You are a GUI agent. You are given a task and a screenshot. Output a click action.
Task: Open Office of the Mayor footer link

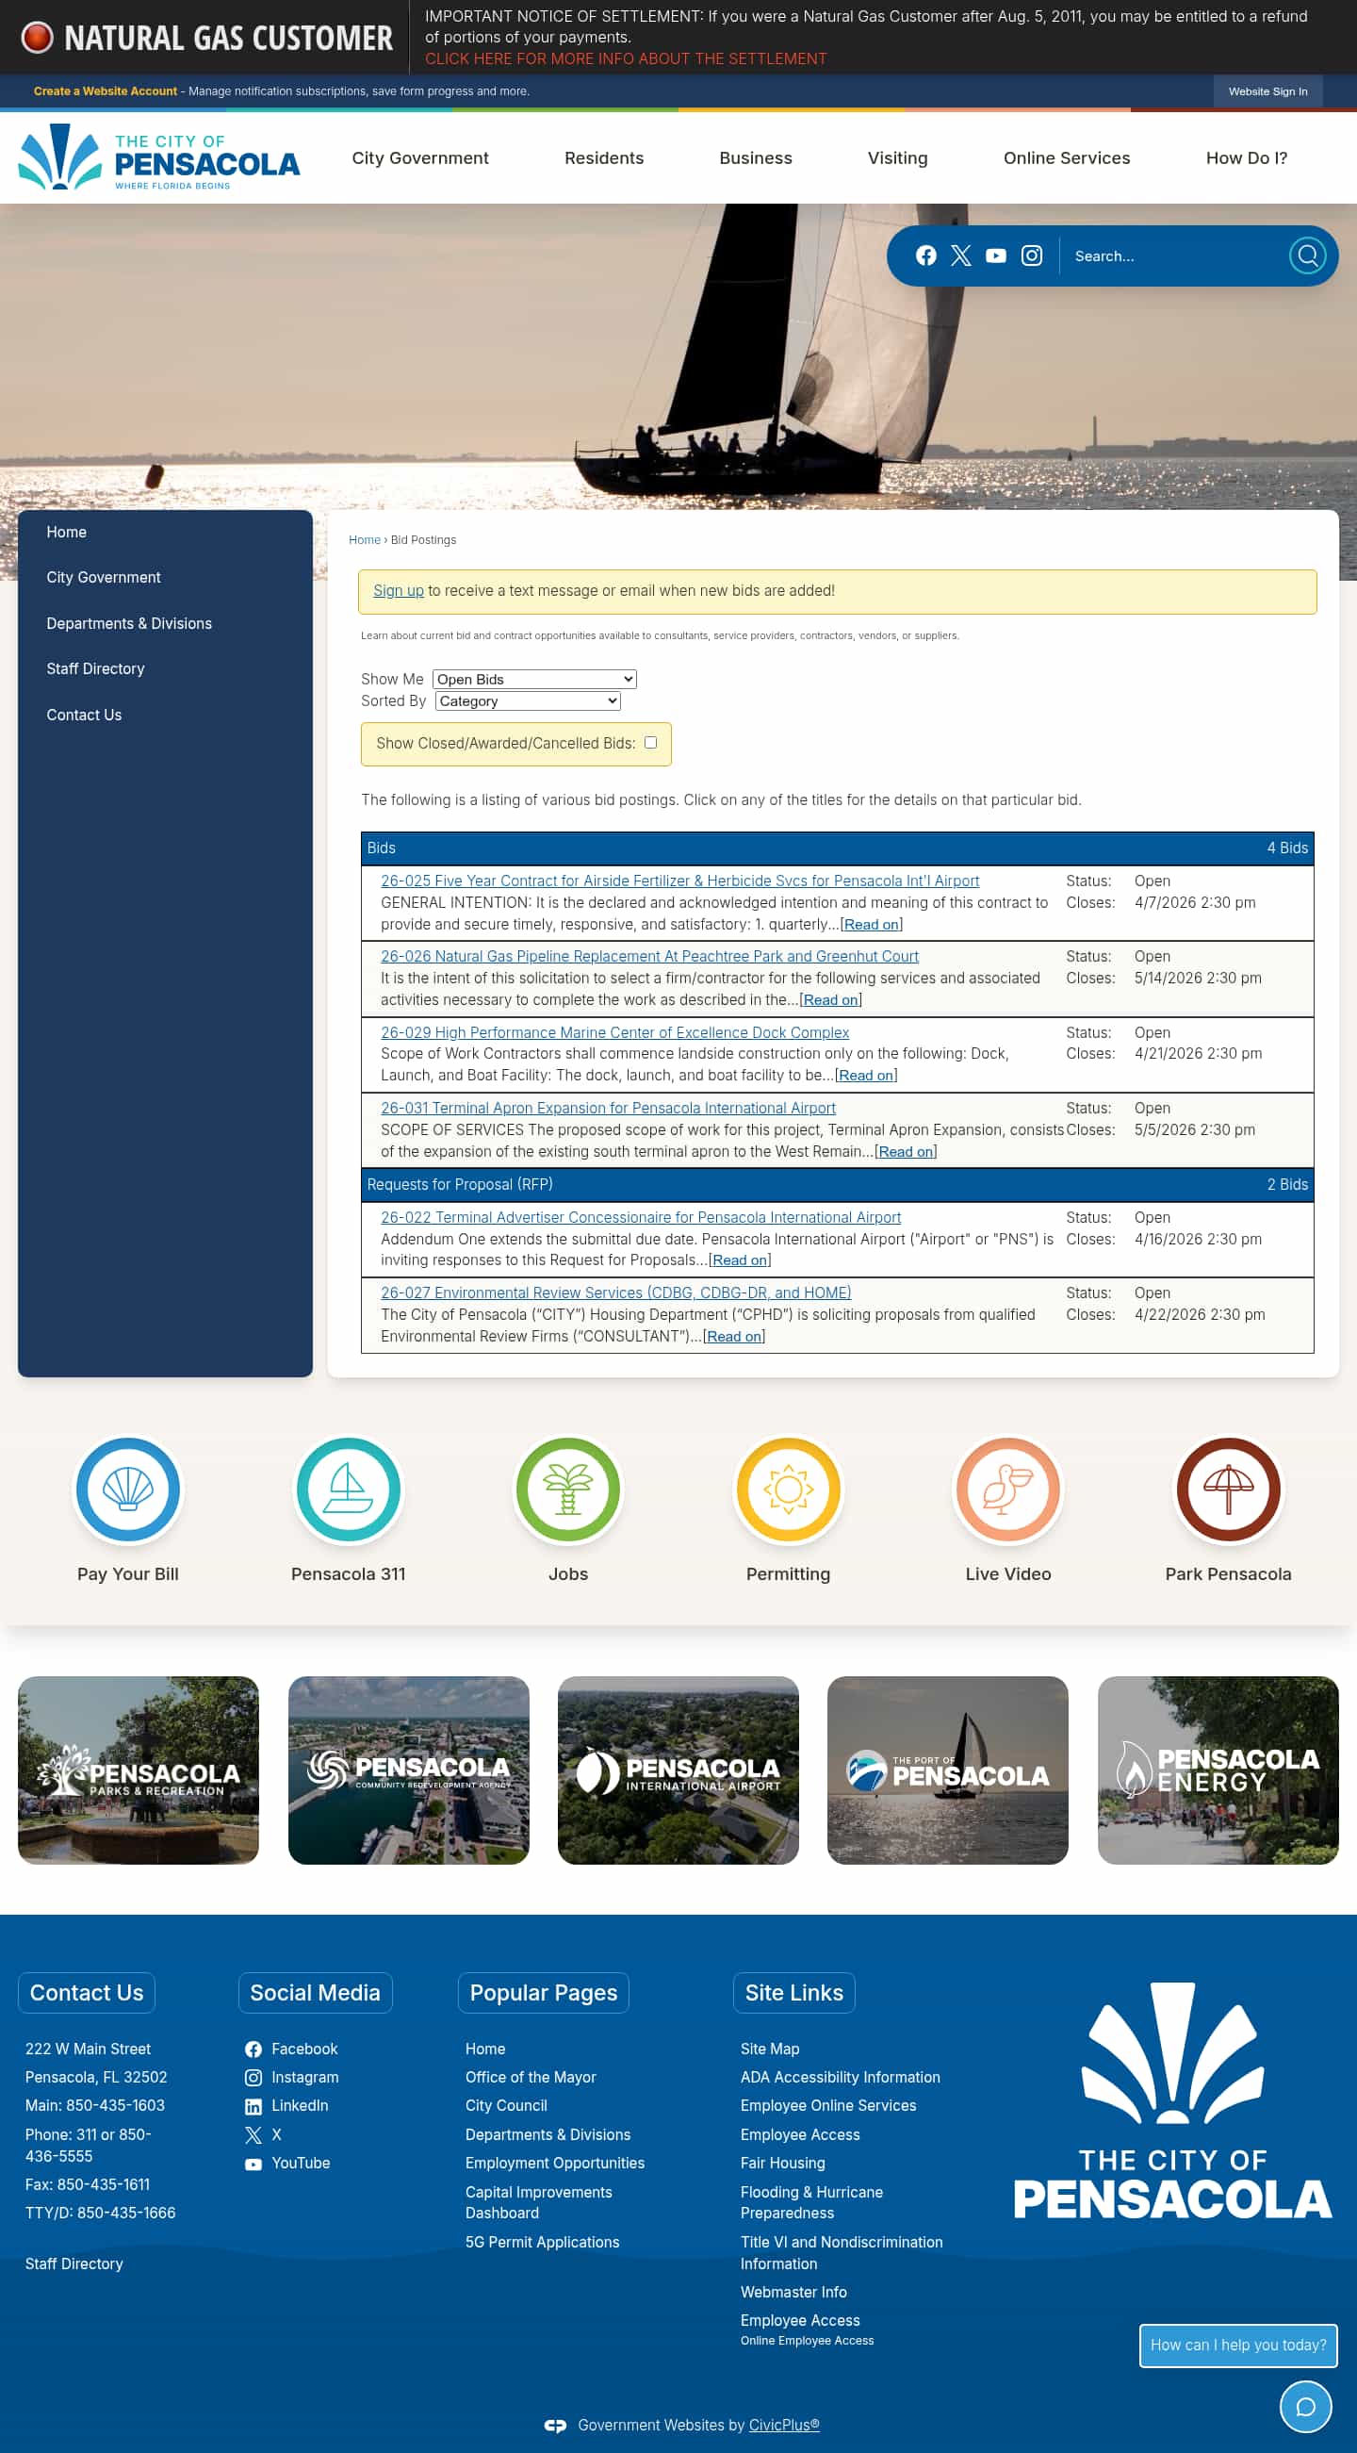point(530,2077)
